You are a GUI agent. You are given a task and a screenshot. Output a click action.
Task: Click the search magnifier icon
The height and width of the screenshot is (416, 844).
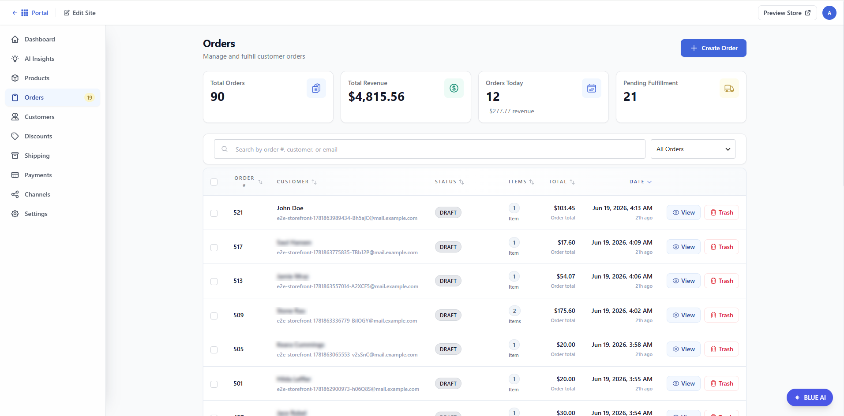(x=225, y=149)
